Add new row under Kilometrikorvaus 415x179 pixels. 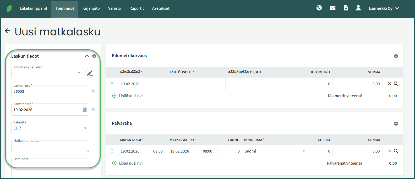128,96
